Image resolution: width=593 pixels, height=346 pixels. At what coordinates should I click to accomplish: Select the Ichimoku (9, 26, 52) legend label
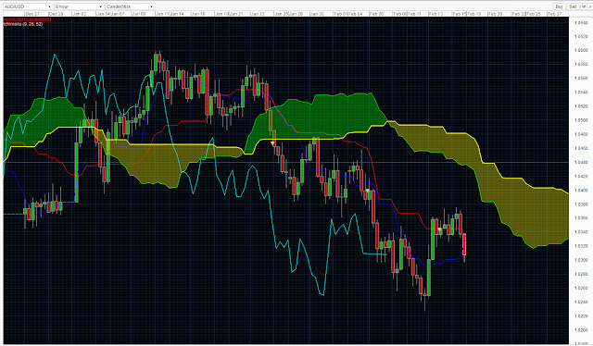coord(22,24)
